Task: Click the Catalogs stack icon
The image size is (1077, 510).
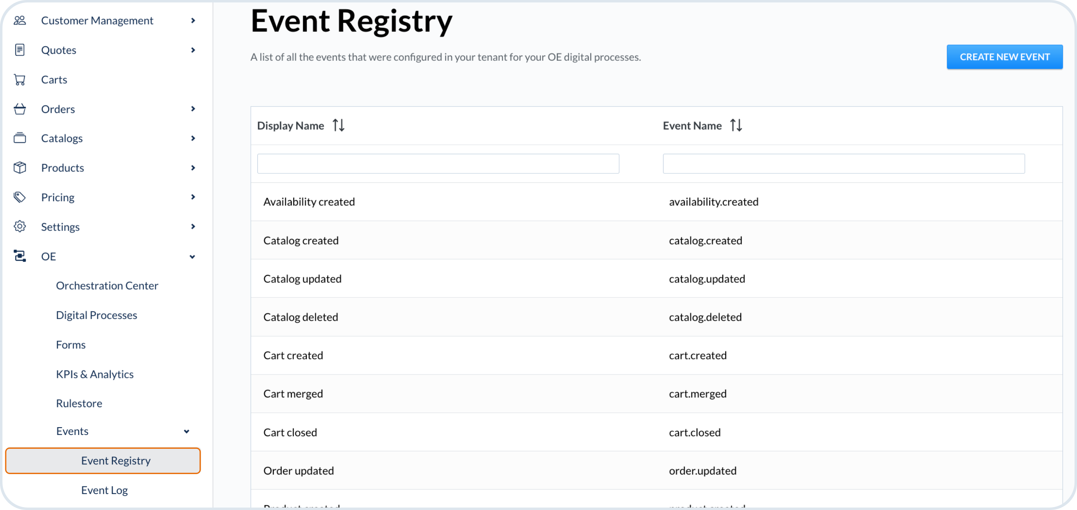Action: 20,138
